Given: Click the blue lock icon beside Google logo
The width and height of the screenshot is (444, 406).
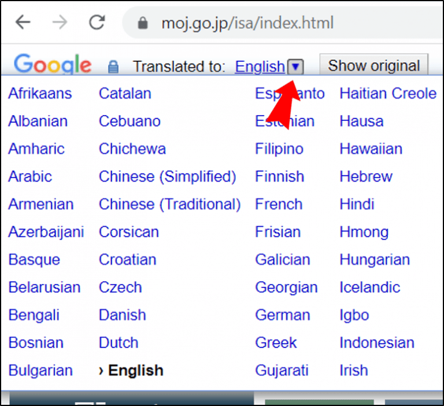Looking at the screenshot, I should tap(113, 67).
